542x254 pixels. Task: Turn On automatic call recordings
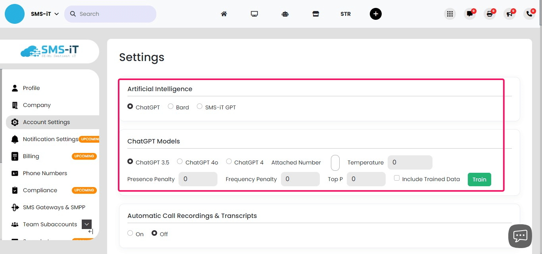130,233
